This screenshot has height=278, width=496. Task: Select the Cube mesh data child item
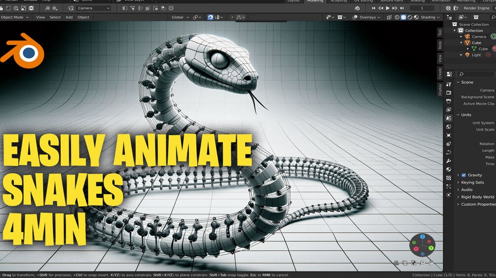coord(483,49)
